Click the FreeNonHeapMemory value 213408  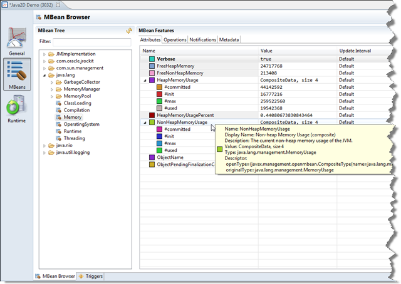(x=269, y=73)
